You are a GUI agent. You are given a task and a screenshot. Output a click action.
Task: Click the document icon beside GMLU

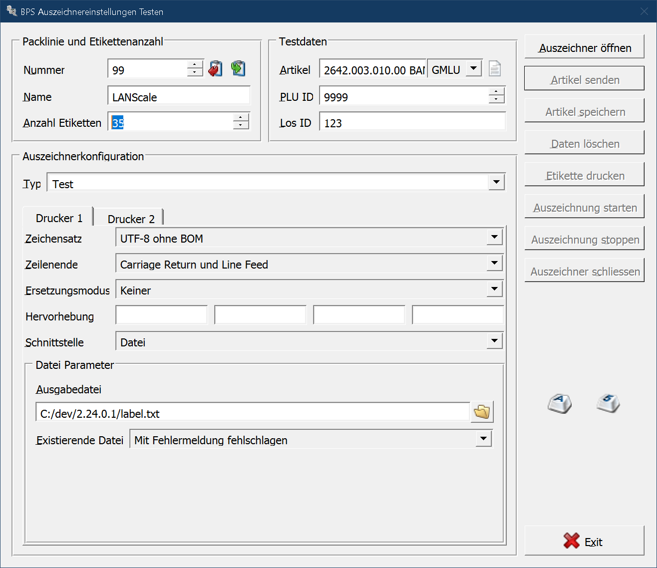pyautogui.click(x=494, y=68)
